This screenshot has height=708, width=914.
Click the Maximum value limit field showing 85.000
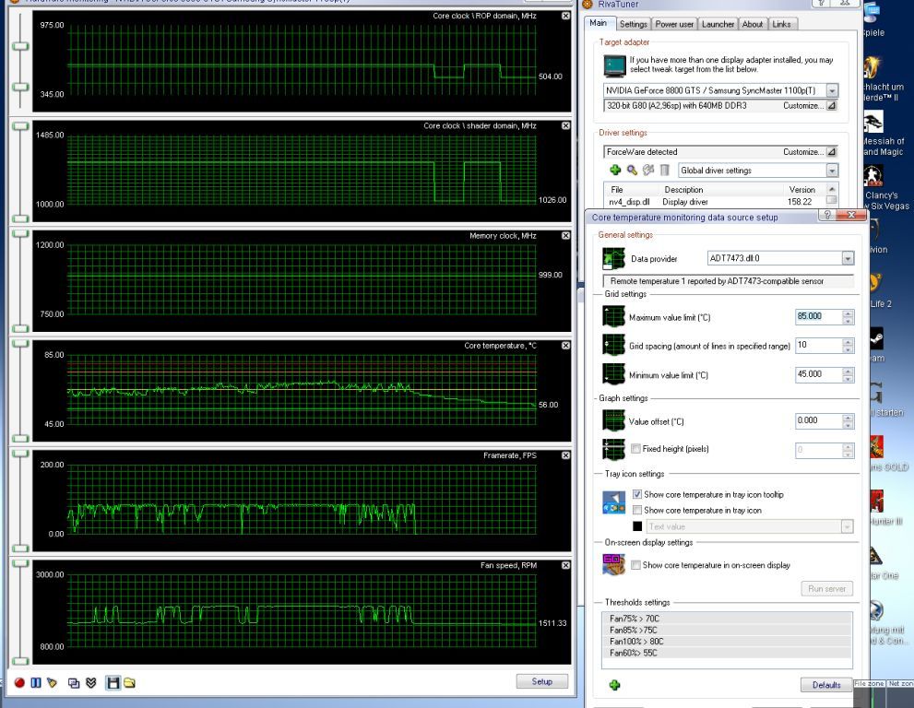coord(819,316)
